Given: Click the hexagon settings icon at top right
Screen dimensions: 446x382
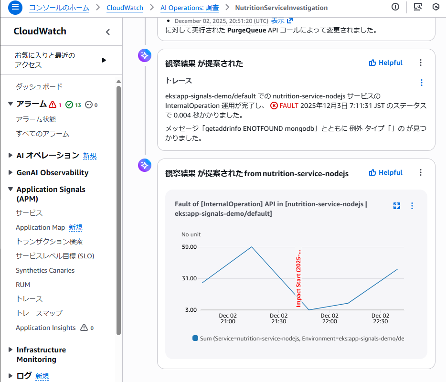Looking at the screenshot, I should tap(435, 7).
